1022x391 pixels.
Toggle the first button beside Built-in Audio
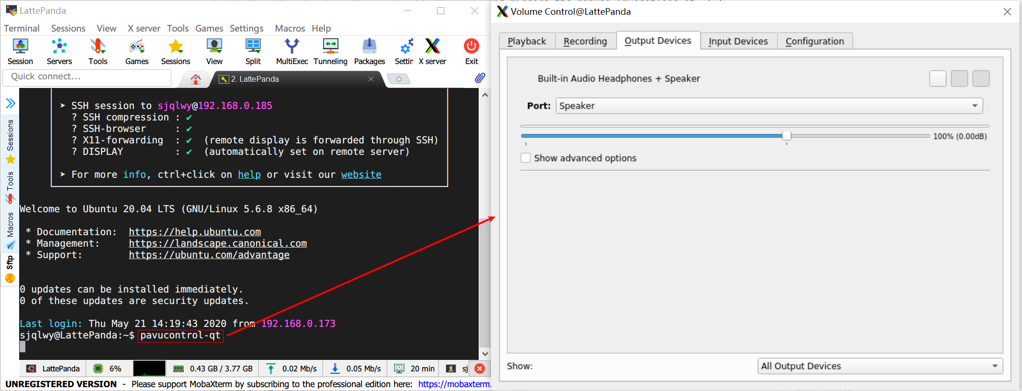[938, 78]
